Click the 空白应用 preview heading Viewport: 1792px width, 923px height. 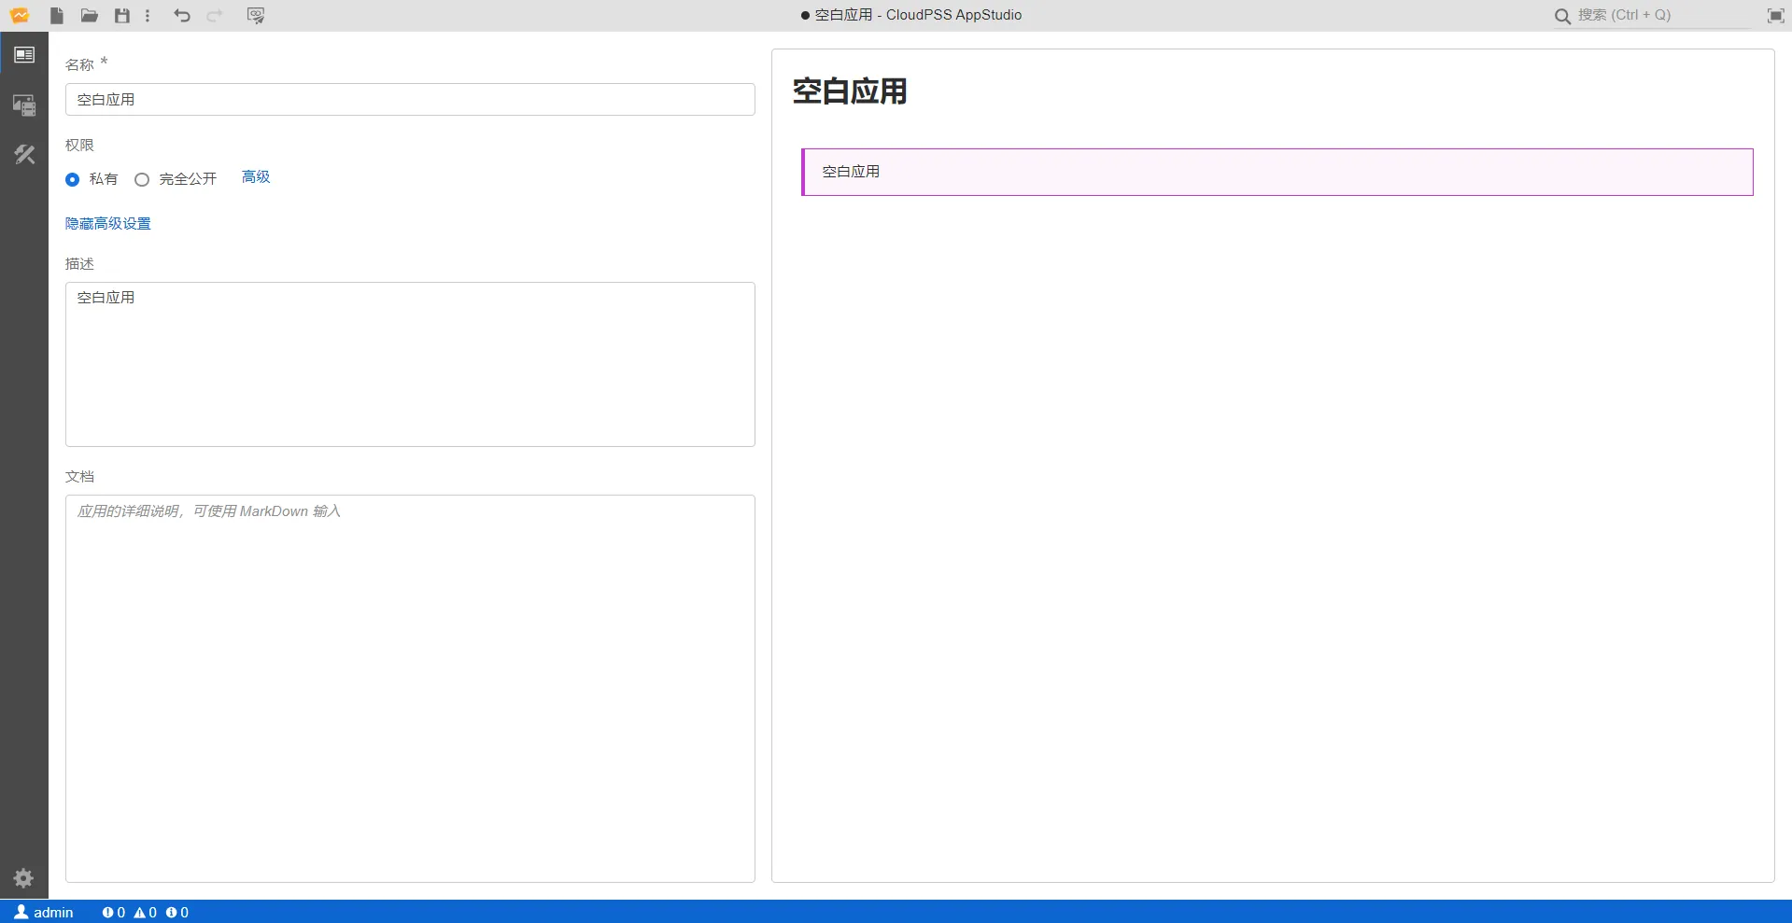pyautogui.click(x=850, y=91)
